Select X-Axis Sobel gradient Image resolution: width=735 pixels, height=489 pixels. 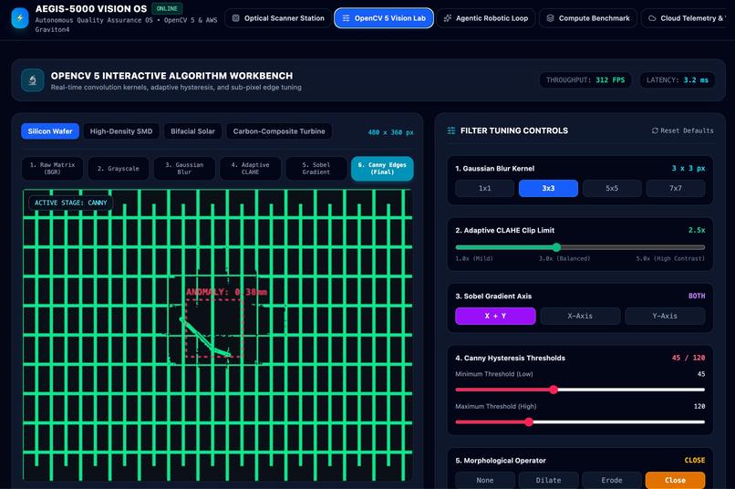pyautogui.click(x=580, y=316)
